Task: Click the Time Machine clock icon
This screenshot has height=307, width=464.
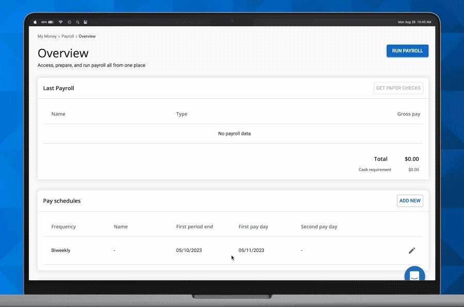Action: click(x=69, y=22)
